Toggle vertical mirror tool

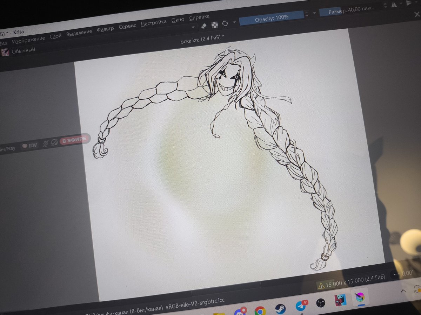pos(409,3)
